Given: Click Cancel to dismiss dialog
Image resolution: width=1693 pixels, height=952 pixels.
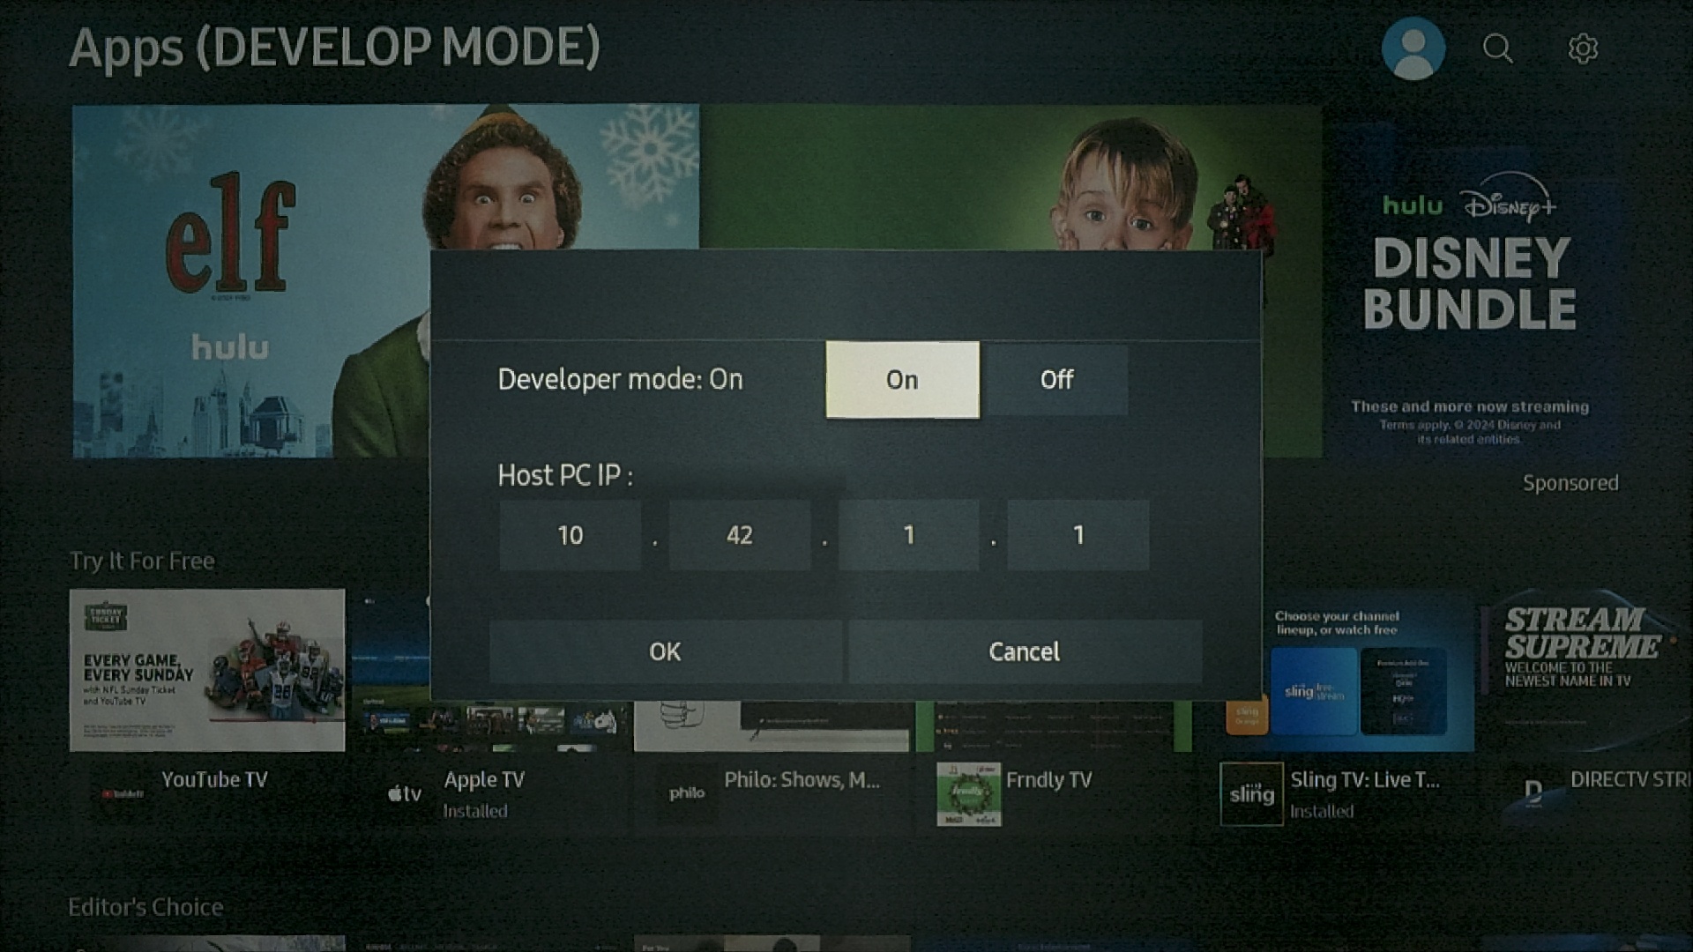Looking at the screenshot, I should pyautogui.click(x=1022, y=650).
